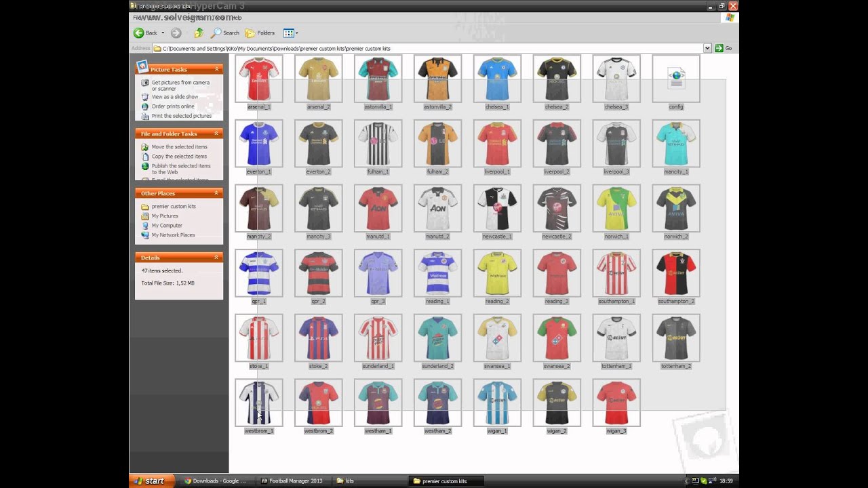
Task: Select the swansea_2 kit thumbnail
Action: pyautogui.click(x=557, y=338)
